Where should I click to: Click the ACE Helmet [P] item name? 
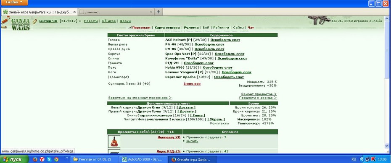(x=179, y=40)
